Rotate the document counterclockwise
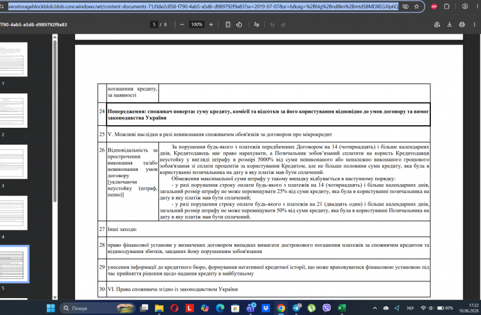This screenshot has width=481, height=315. pos(239,24)
